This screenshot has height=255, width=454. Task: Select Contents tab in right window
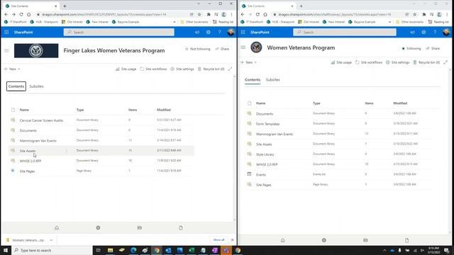253,79
